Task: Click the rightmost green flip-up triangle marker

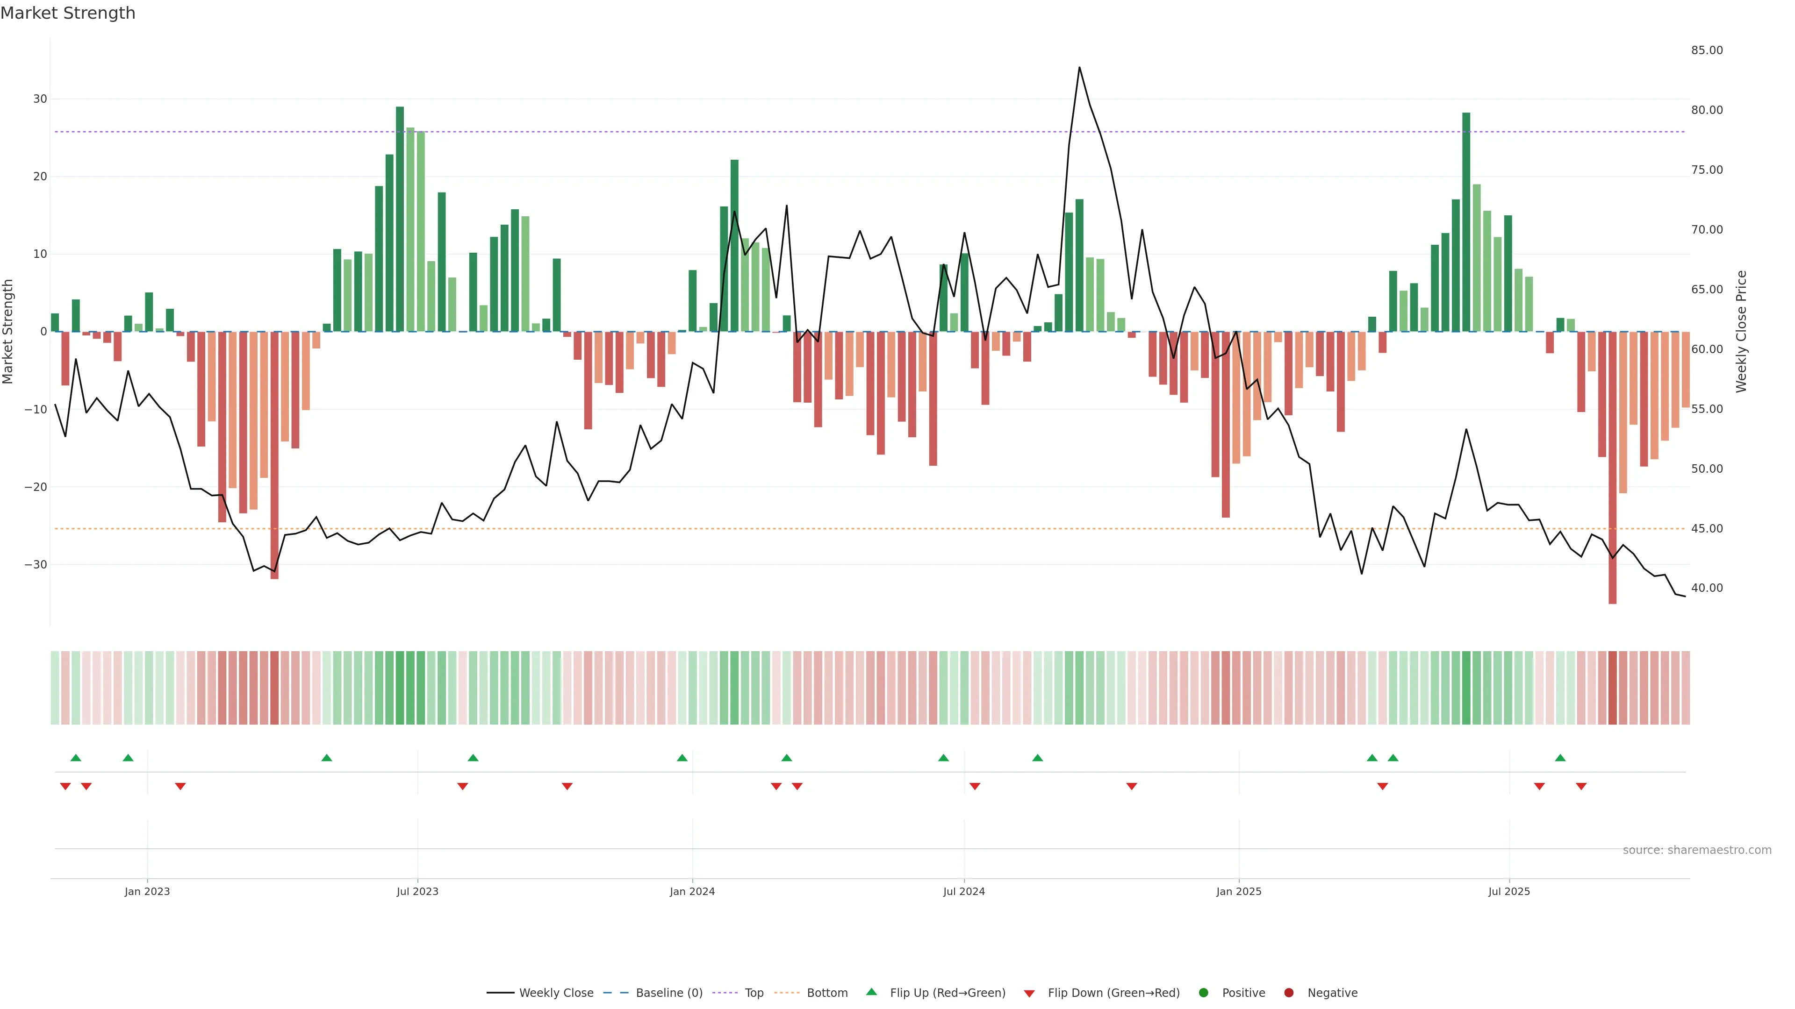Action: tap(1560, 758)
